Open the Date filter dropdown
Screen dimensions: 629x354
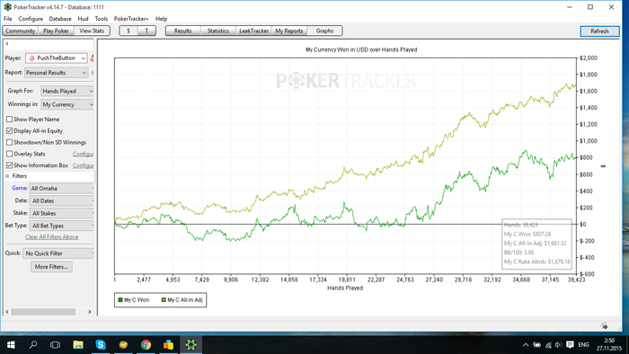tap(62, 201)
